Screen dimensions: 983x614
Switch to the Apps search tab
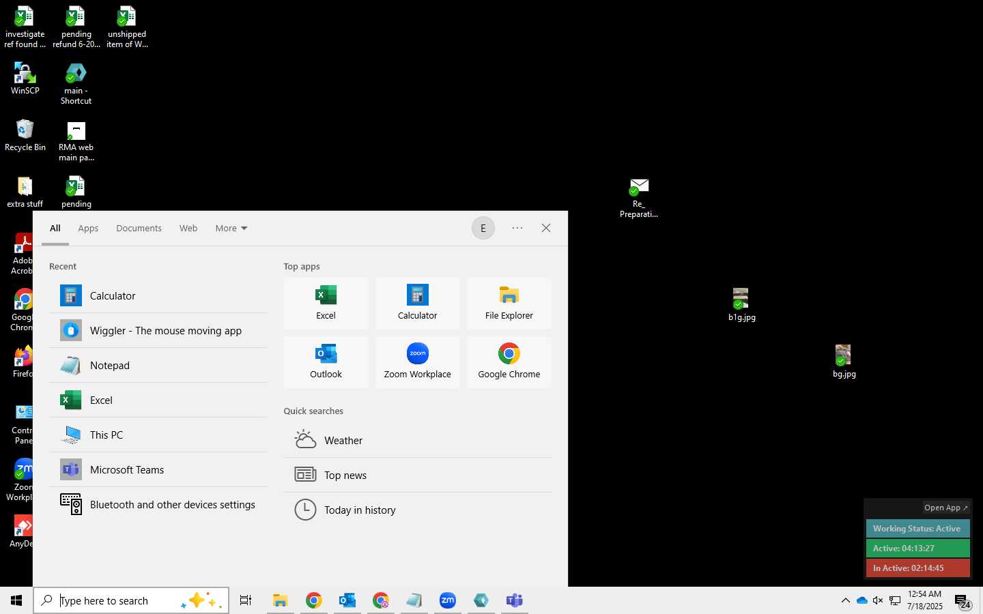tap(88, 229)
